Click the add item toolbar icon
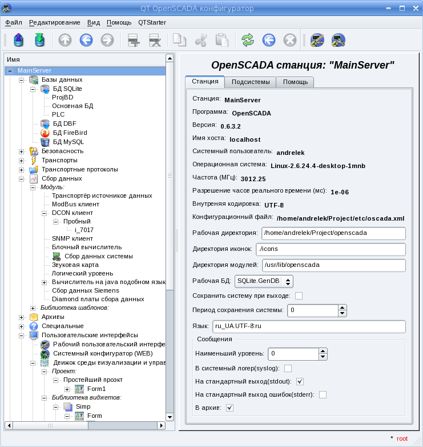423x447 pixels. (x=134, y=40)
